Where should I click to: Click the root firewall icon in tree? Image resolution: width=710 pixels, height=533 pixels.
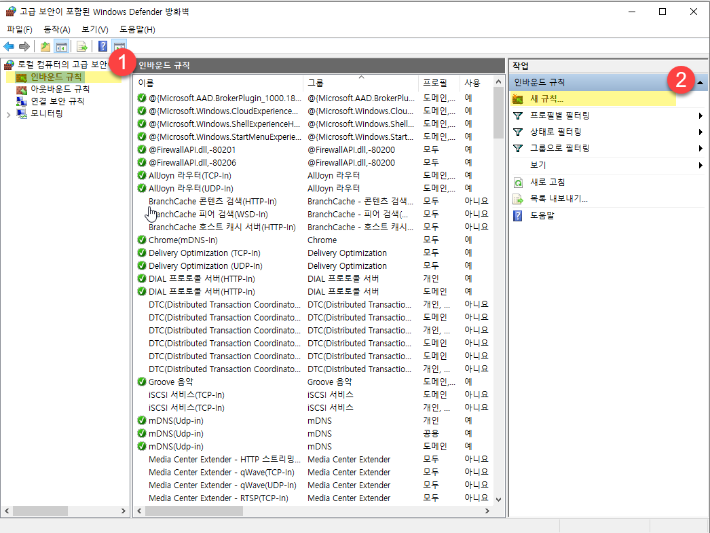pos(10,65)
